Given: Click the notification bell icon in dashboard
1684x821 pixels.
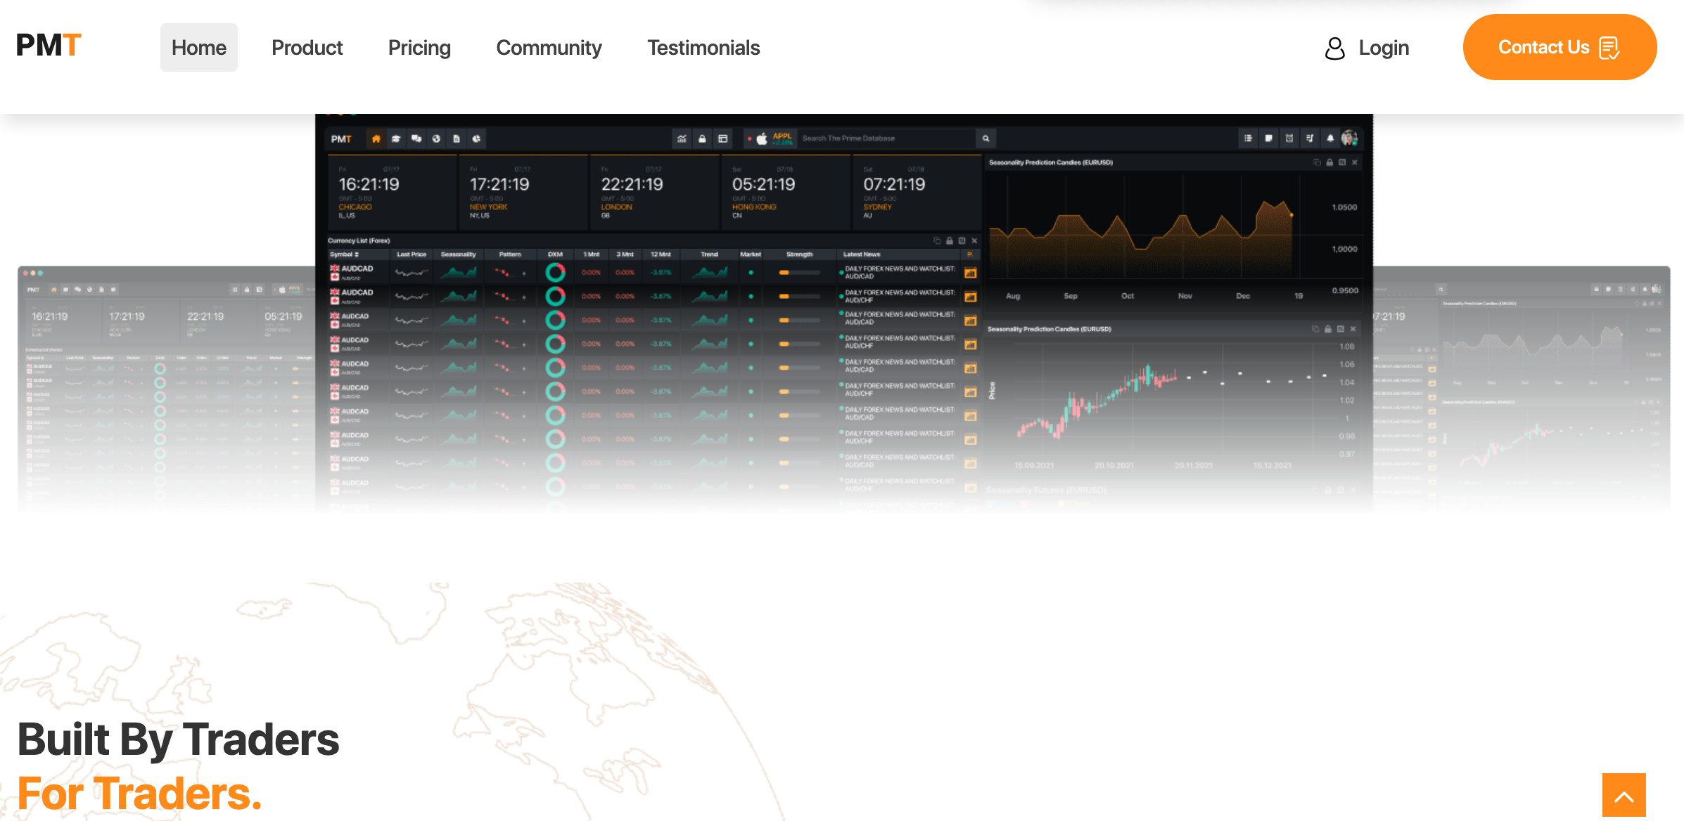Looking at the screenshot, I should tap(1329, 138).
